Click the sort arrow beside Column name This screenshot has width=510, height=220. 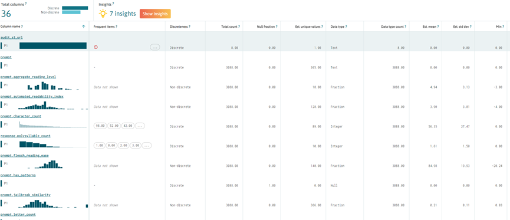(84, 27)
